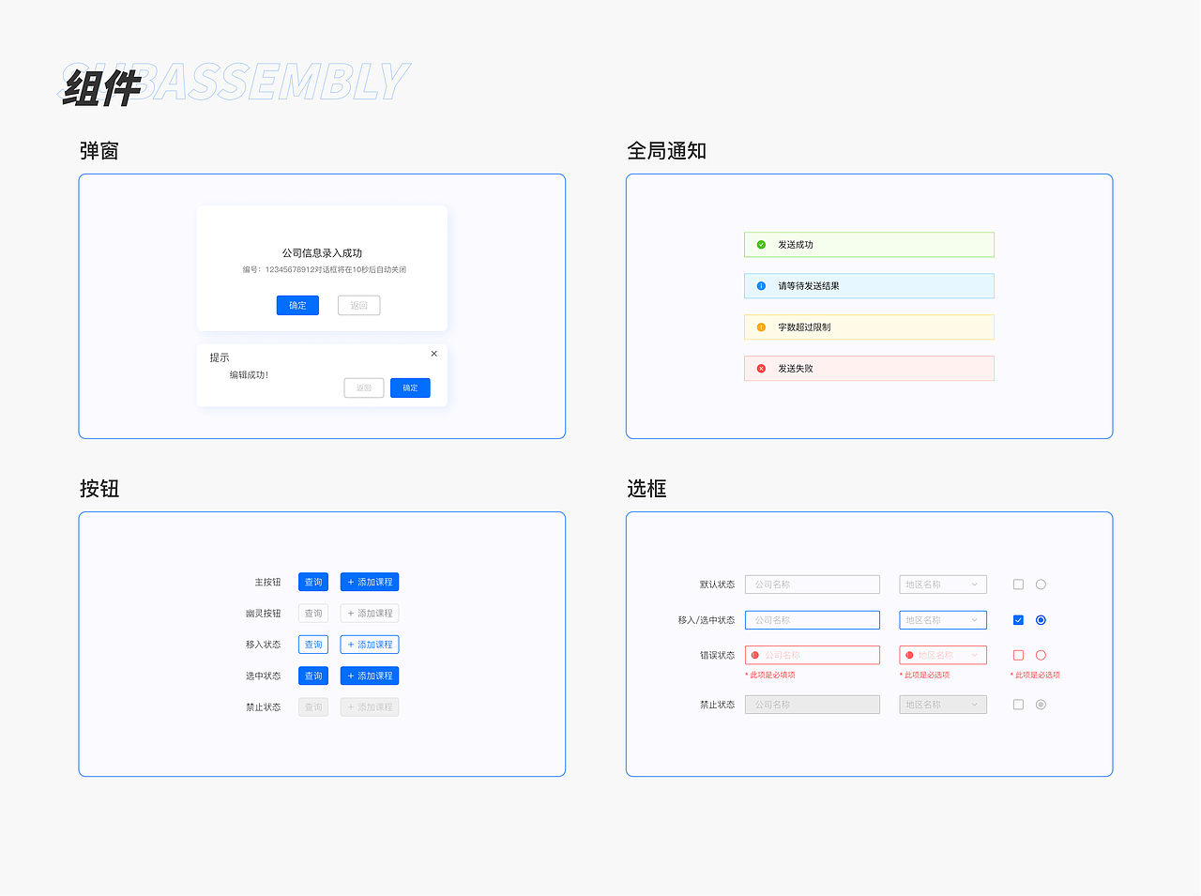Check the red 错误状态 checkbox
This screenshot has width=1201, height=896.
(1018, 656)
